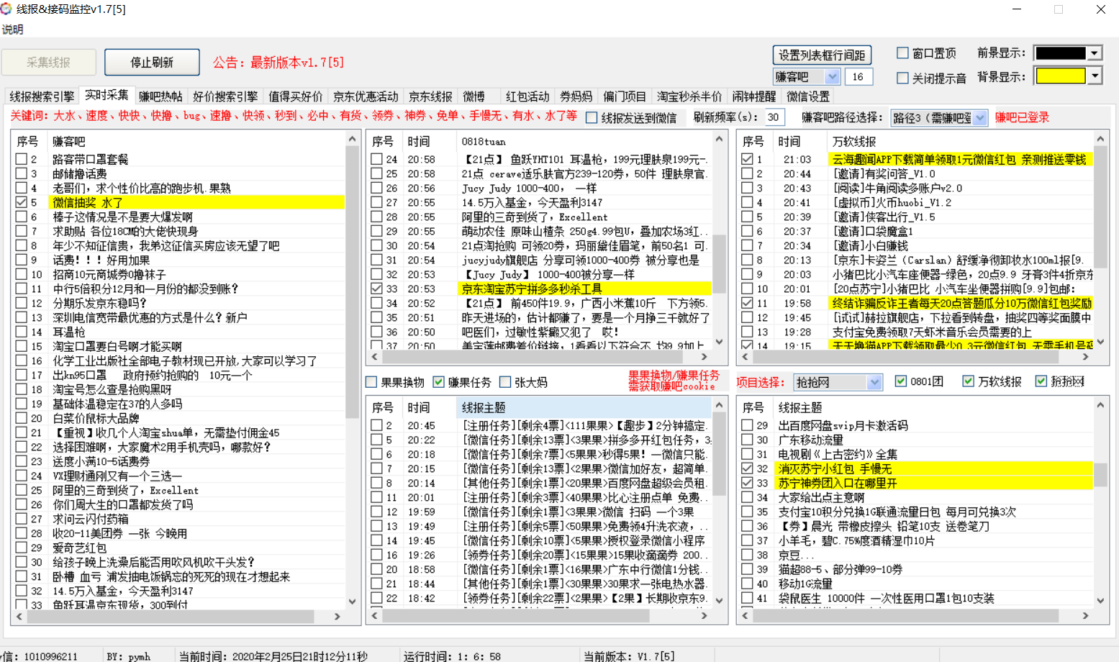The image size is (1119, 662).
Task: Click the 停止刷新 button
Action: (x=152, y=63)
